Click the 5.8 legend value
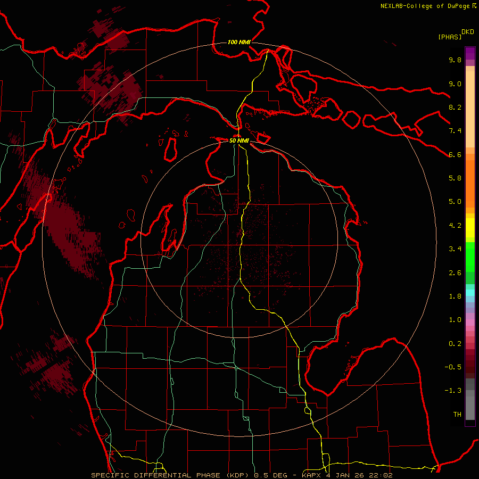The height and width of the screenshot is (479, 479). point(455,178)
